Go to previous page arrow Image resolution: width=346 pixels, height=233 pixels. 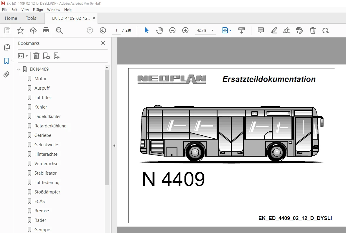[90, 30]
